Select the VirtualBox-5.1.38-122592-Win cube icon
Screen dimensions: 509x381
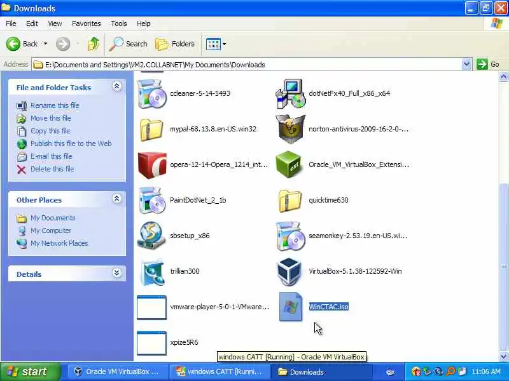290,272
